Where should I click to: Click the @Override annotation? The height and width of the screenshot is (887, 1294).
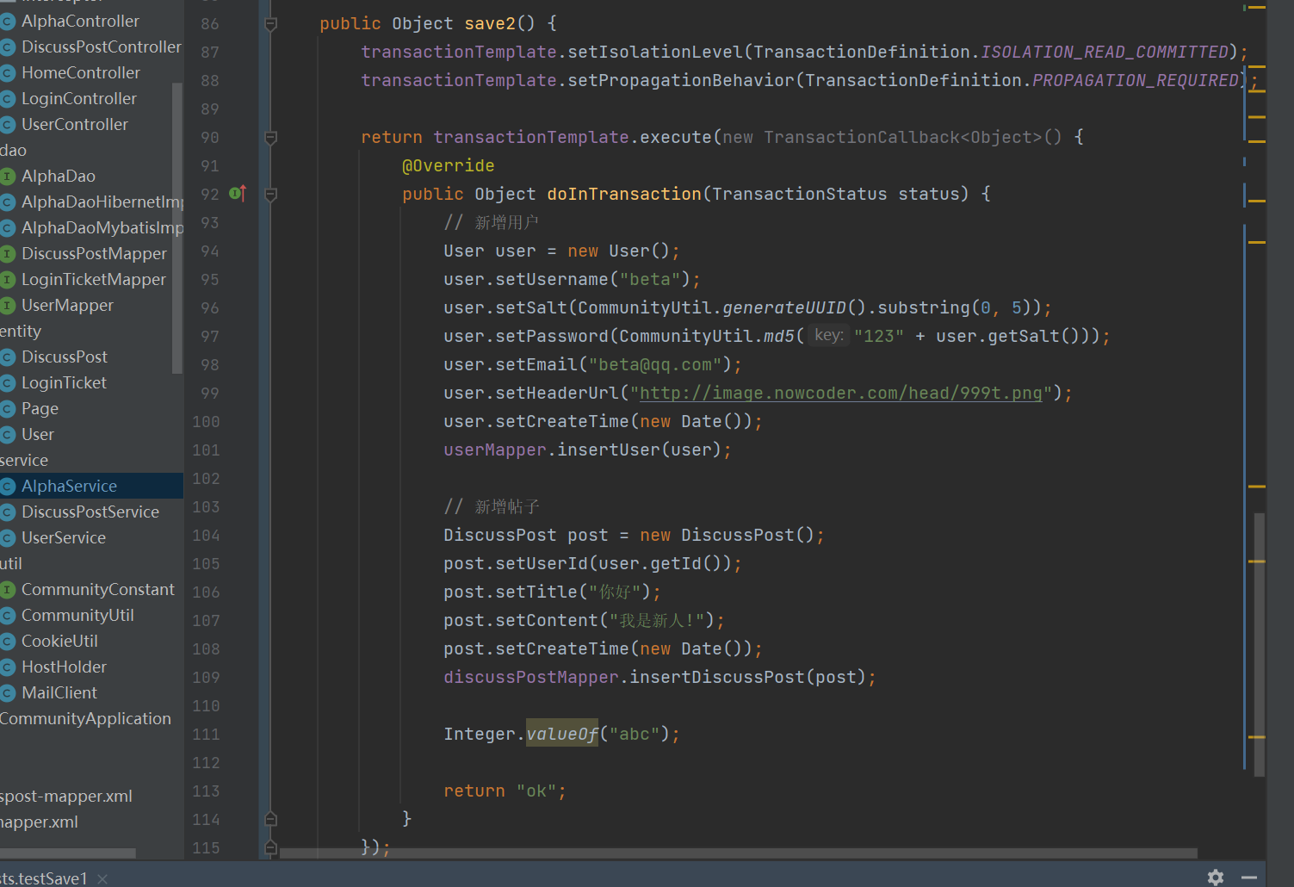[449, 165]
